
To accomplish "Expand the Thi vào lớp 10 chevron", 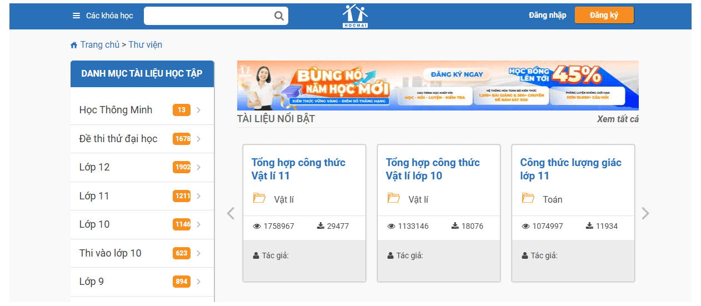I will click(x=199, y=253).
